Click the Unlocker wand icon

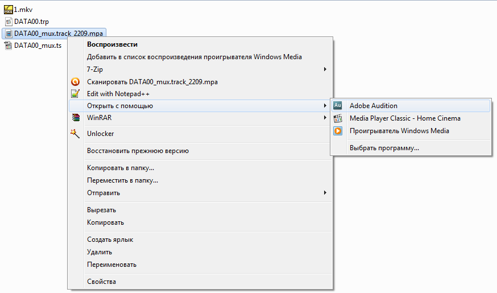[x=74, y=134]
